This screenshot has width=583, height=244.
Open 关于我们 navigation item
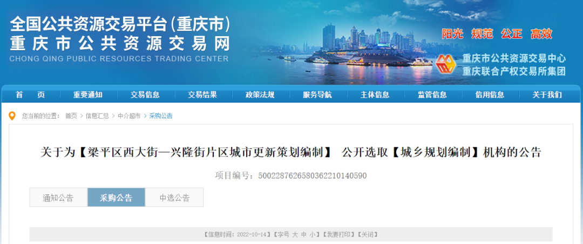(547, 95)
